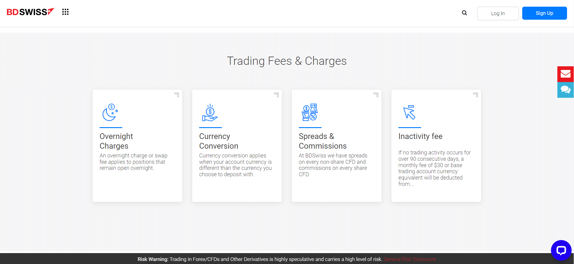Expand the Currency Conversion card corner arrow

coord(276,95)
